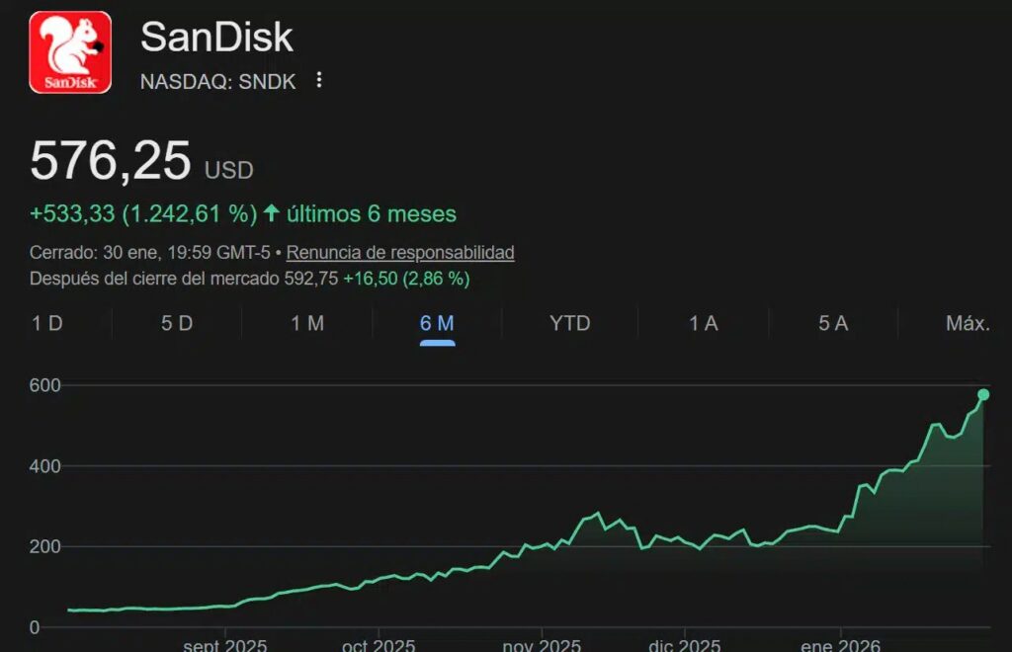Viewport: 1012px width, 652px height.
Task: Click the dic 2025 x-axis label
Action: [684, 645]
